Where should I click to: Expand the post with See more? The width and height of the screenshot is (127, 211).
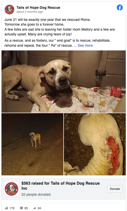click(x=85, y=45)
